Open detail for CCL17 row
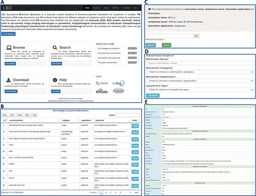Image resolution: width=256 pixels, height=196 pixels. (135, 179)
